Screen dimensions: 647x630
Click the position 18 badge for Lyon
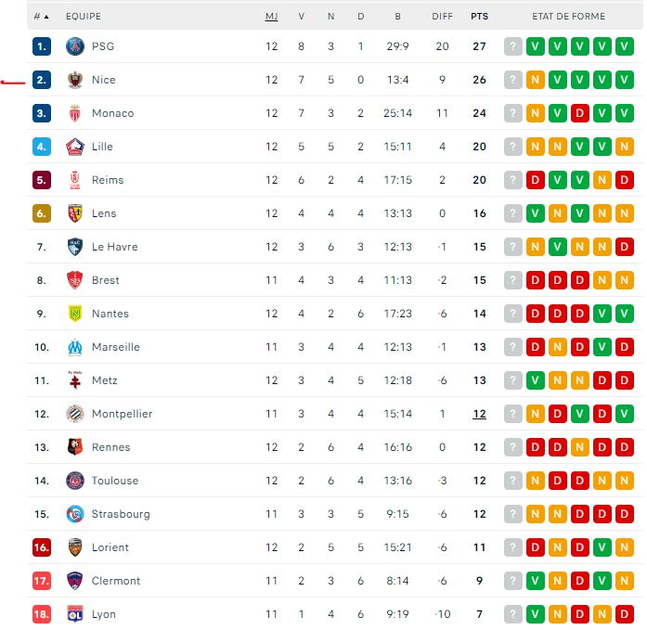[42, 614]
